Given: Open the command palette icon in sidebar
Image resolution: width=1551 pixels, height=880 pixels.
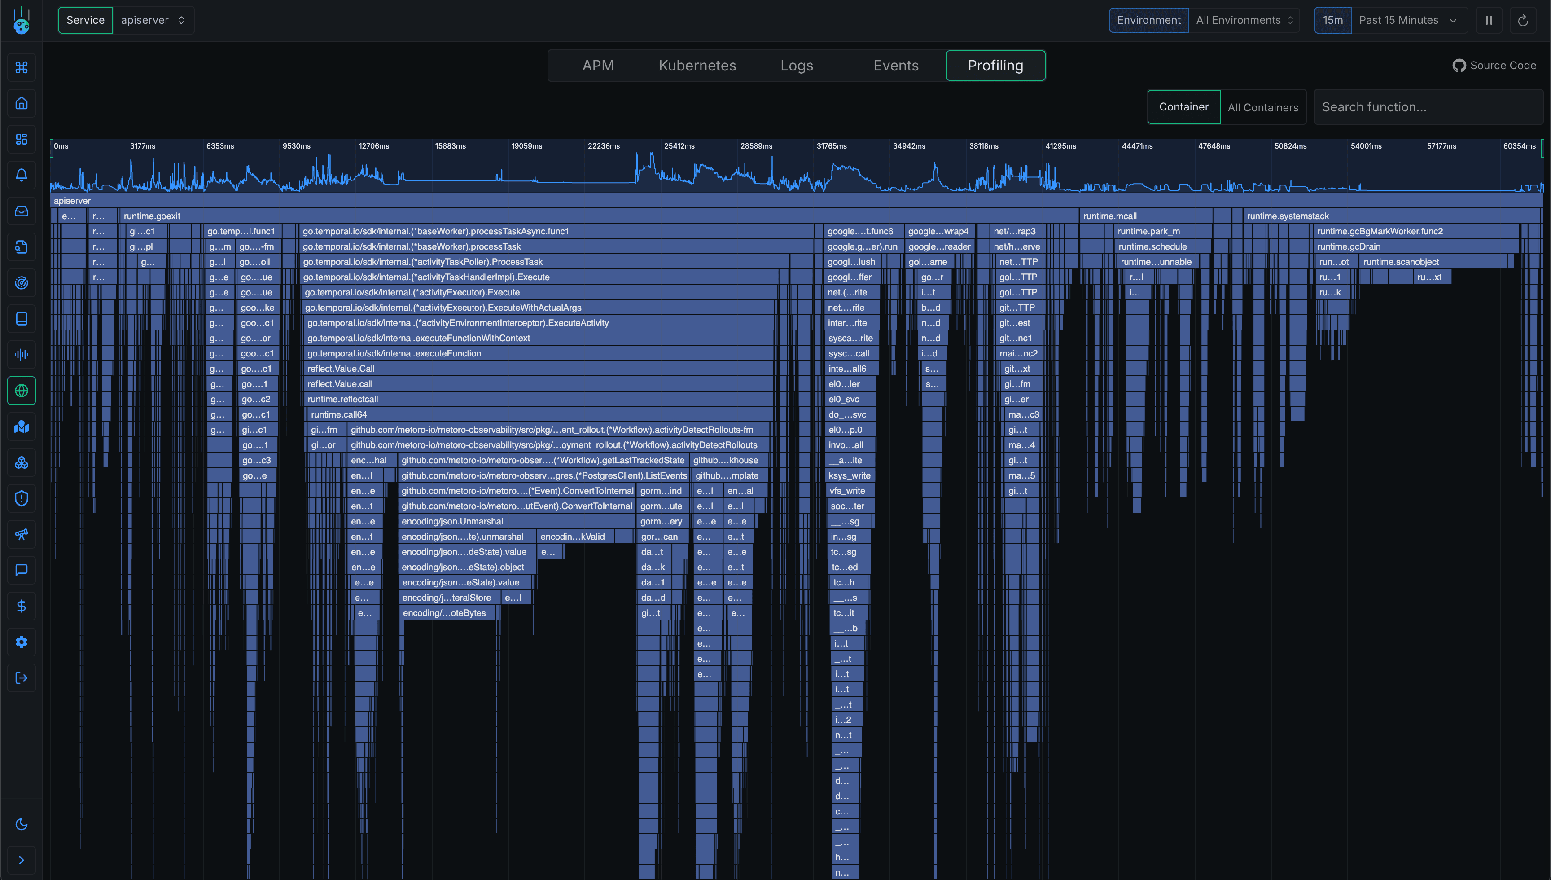Looking at the screenshot, I should coord(21,67).
